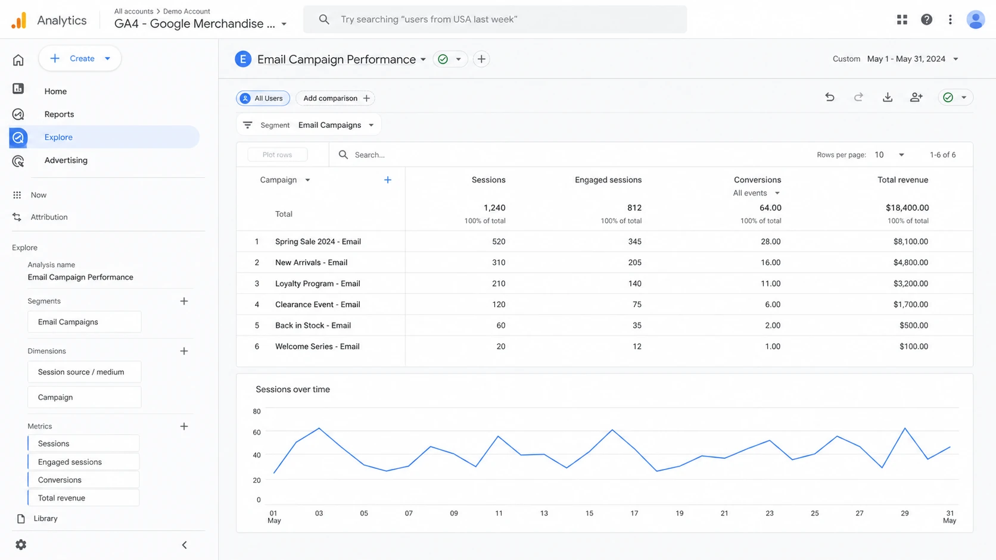Open Email Campaign Performance title dropdown
996x560 pixels.
423,60
